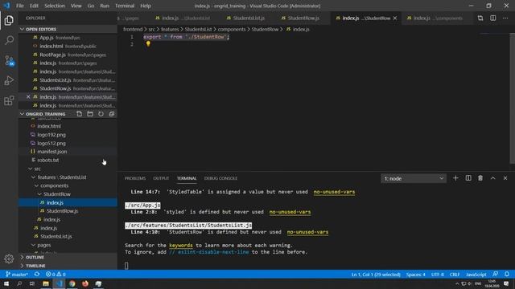
Task: Open the File menu
Action: [20, 6]
